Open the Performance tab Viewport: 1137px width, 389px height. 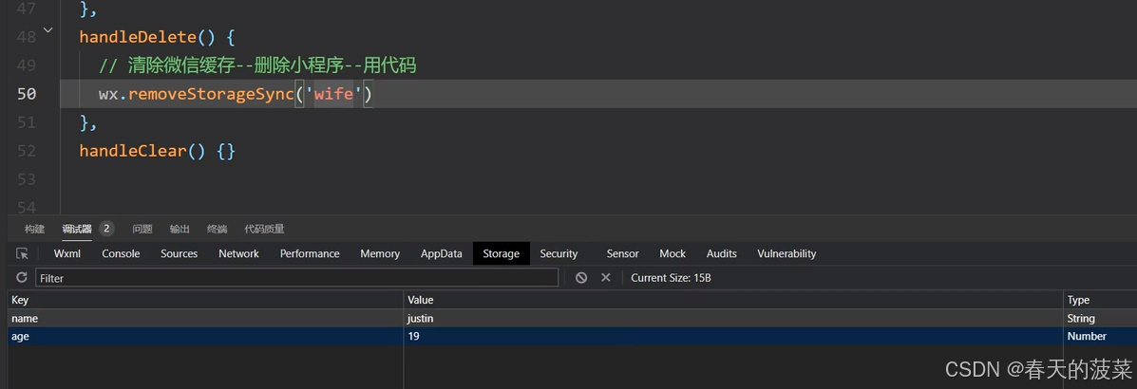point(310,253)
